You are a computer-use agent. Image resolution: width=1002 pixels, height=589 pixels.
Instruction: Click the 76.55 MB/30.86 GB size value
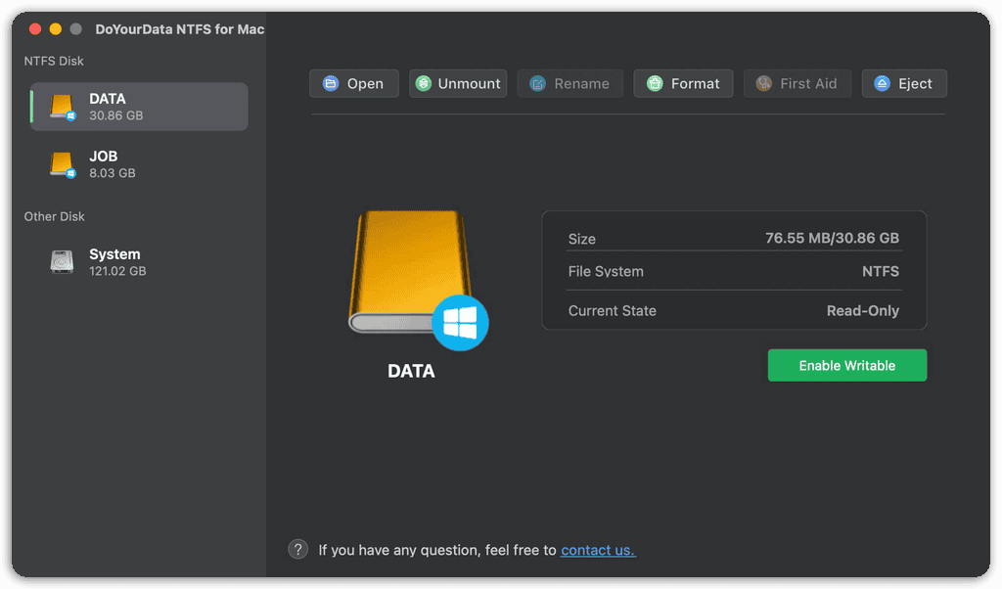(x=832, y=239)
